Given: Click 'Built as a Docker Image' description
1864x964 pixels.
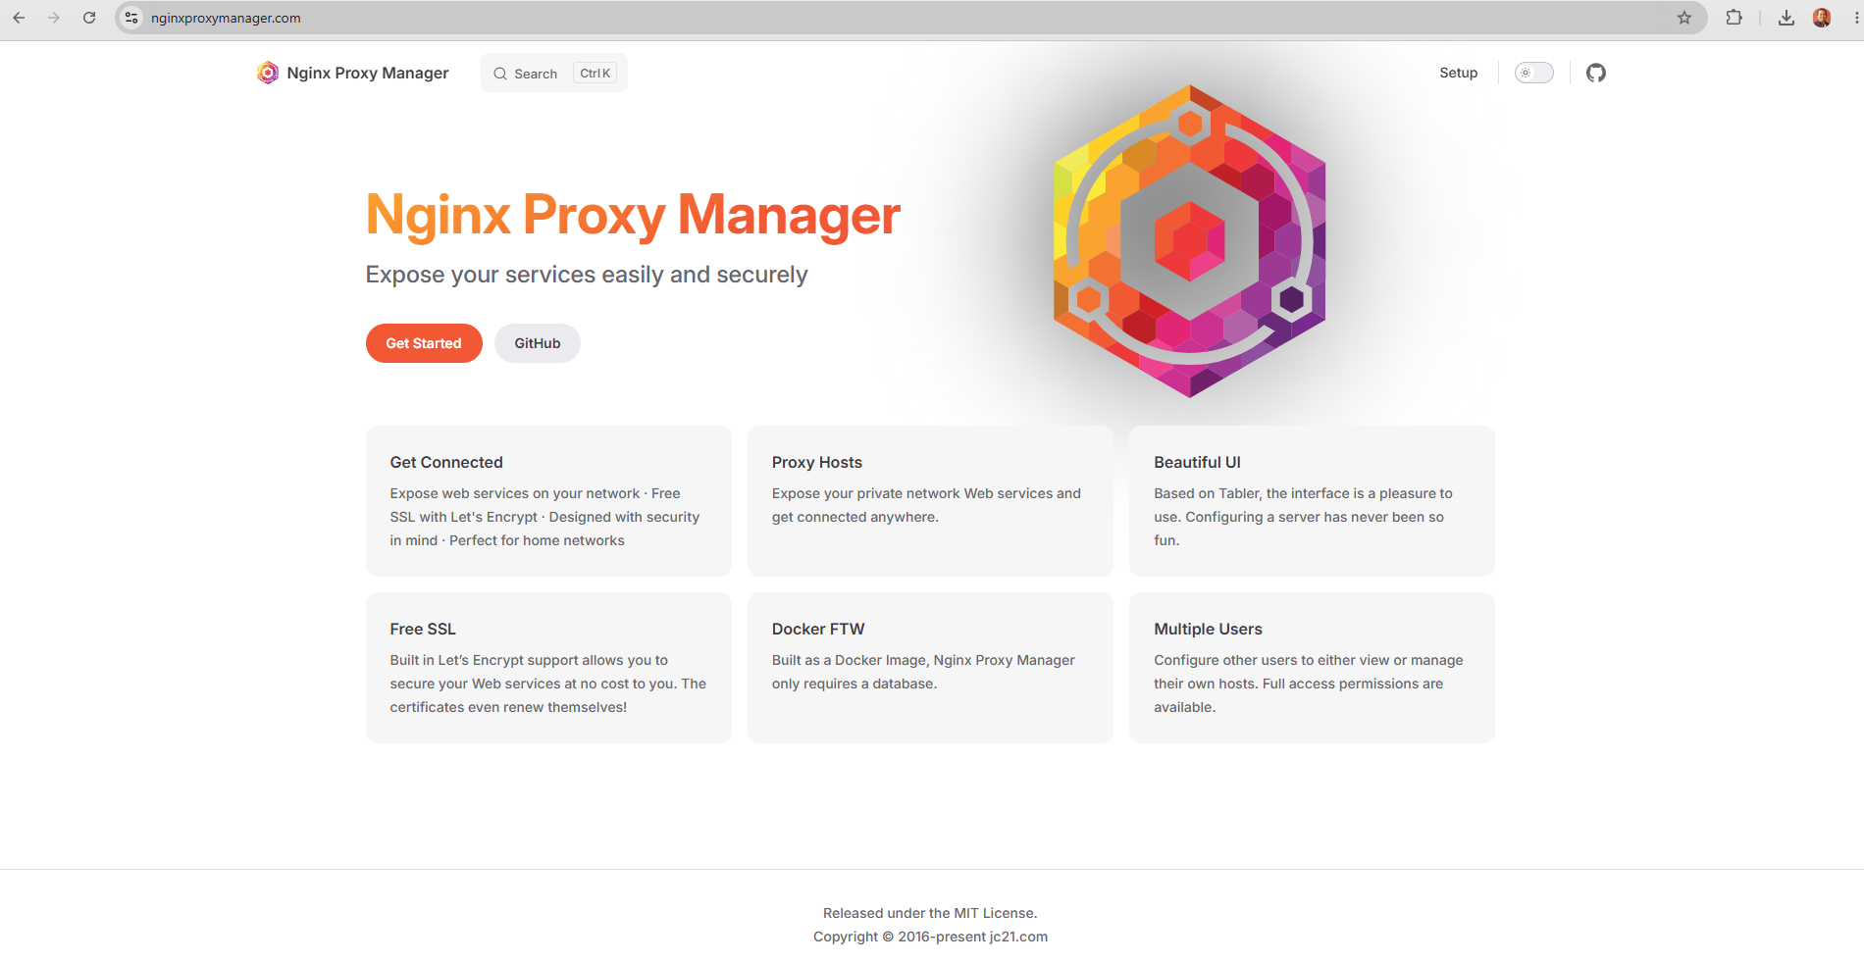Looking at the screenshot, I should pos(923,672).
